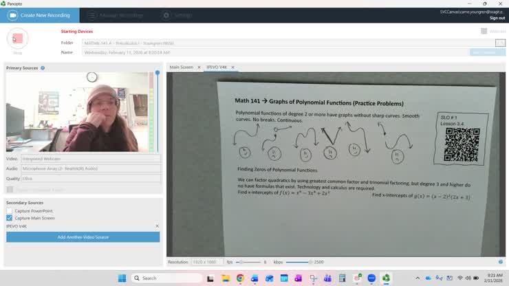Open OneDrive from the system tray
The height and width of the screenshot is (286, 509).
[x=429, y=278]
